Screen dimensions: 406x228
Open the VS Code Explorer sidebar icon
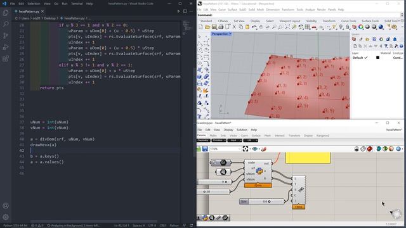point(6,13)
